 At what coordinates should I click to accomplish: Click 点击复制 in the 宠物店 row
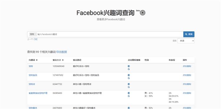point(187,84)
